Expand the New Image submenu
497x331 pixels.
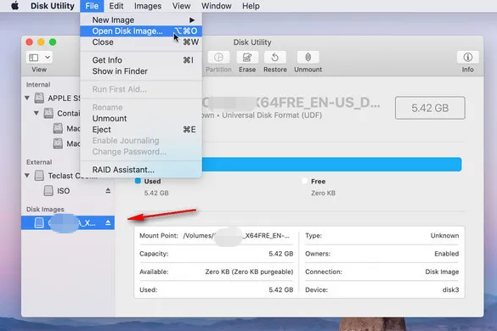[x=141, y=20]
